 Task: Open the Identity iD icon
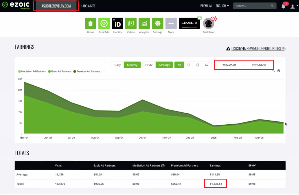click(117, 23)
